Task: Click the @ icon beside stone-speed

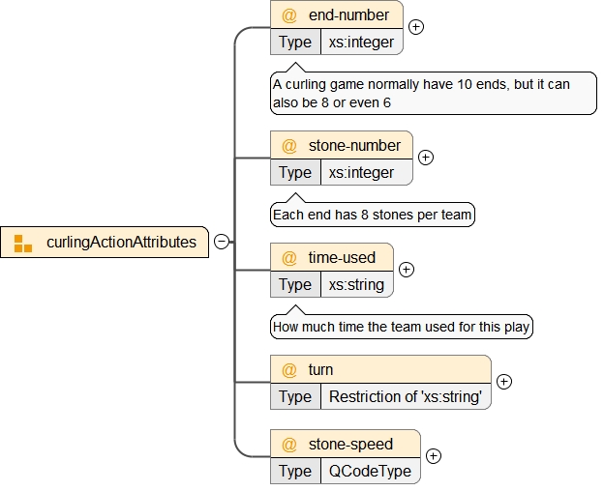Action: (x=288, y=445)
